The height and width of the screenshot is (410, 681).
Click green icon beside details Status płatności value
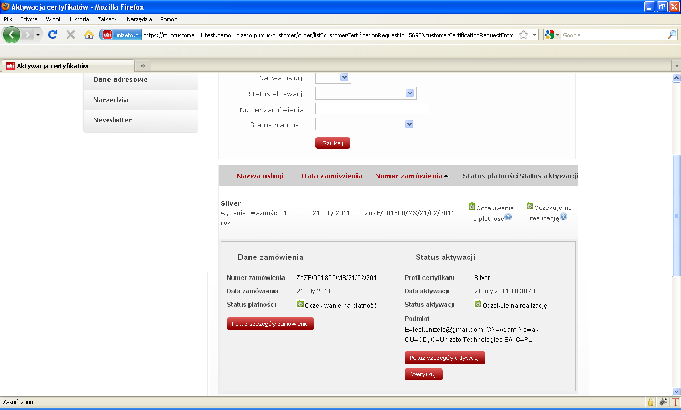click(301, 304)
